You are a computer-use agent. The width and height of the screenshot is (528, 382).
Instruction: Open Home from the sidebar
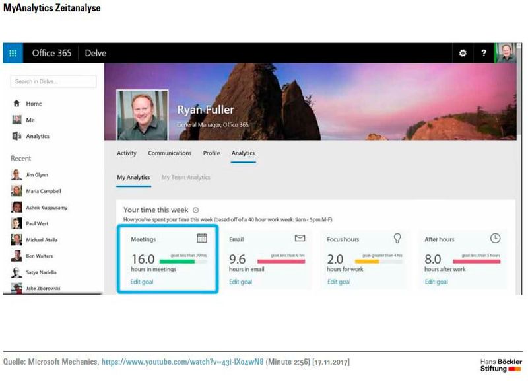[34, 104]
